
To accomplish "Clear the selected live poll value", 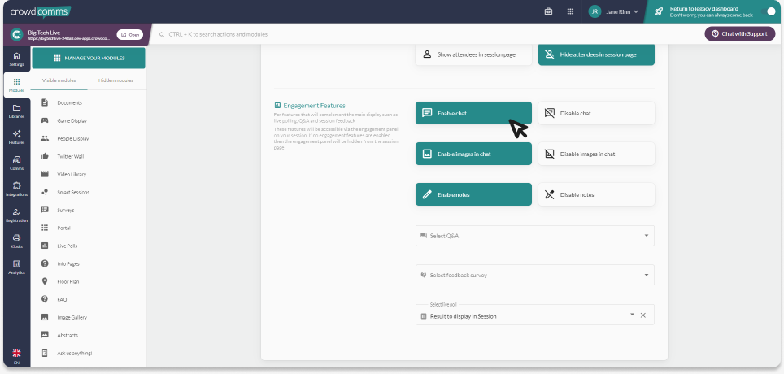I will (642, 315).
